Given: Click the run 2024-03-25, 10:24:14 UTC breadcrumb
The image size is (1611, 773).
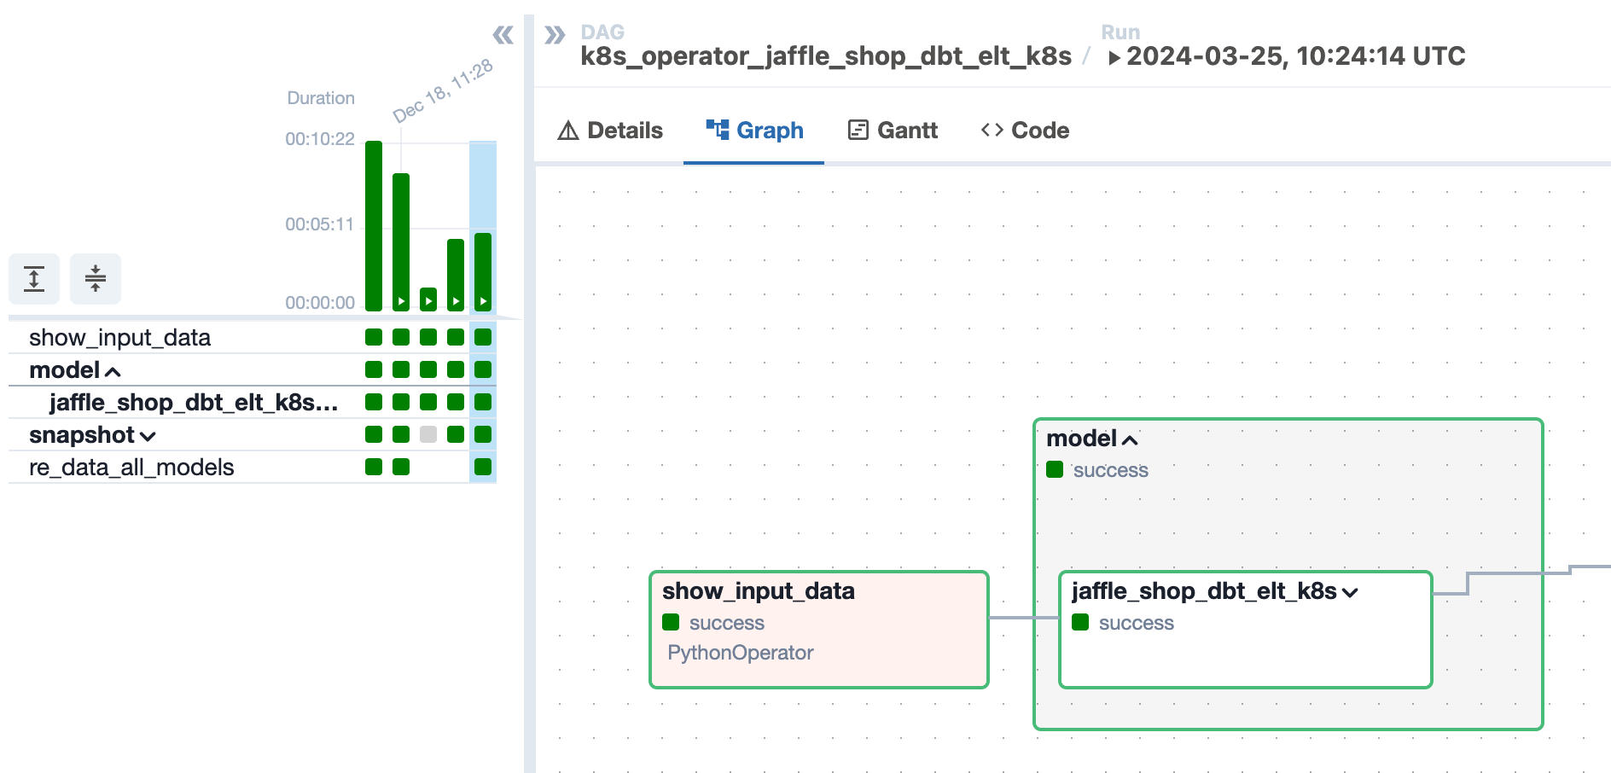Looking at the screenshot, I should point(1287,56).
